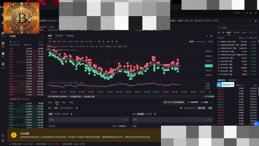The width and height of the screenshot is (259, 146).
Task: Click the info icon beside right auto repay
Action: pos(155,114)
